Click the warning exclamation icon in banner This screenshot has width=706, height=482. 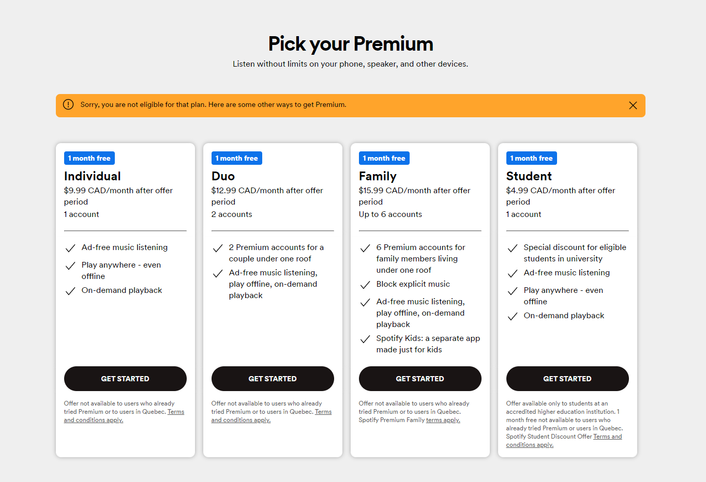click(68, 104)
